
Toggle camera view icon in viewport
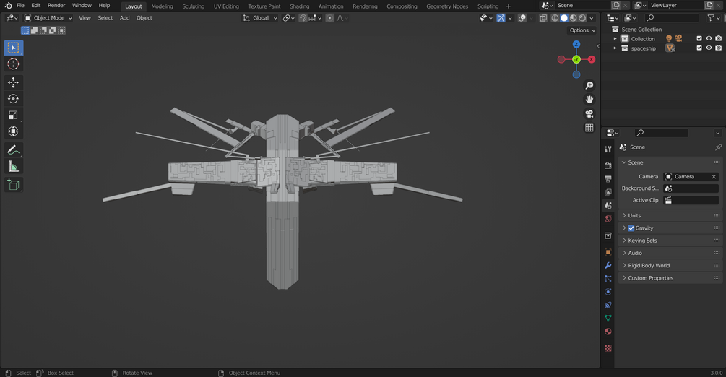click(x=589, y=113)
